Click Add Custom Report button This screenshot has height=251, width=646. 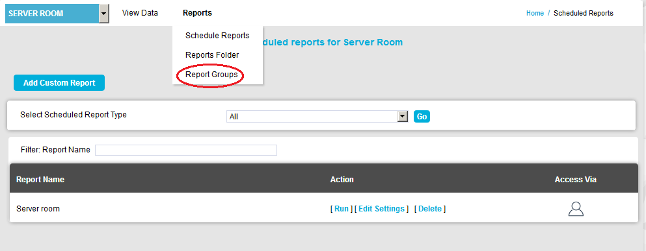(x=59, y=83)
